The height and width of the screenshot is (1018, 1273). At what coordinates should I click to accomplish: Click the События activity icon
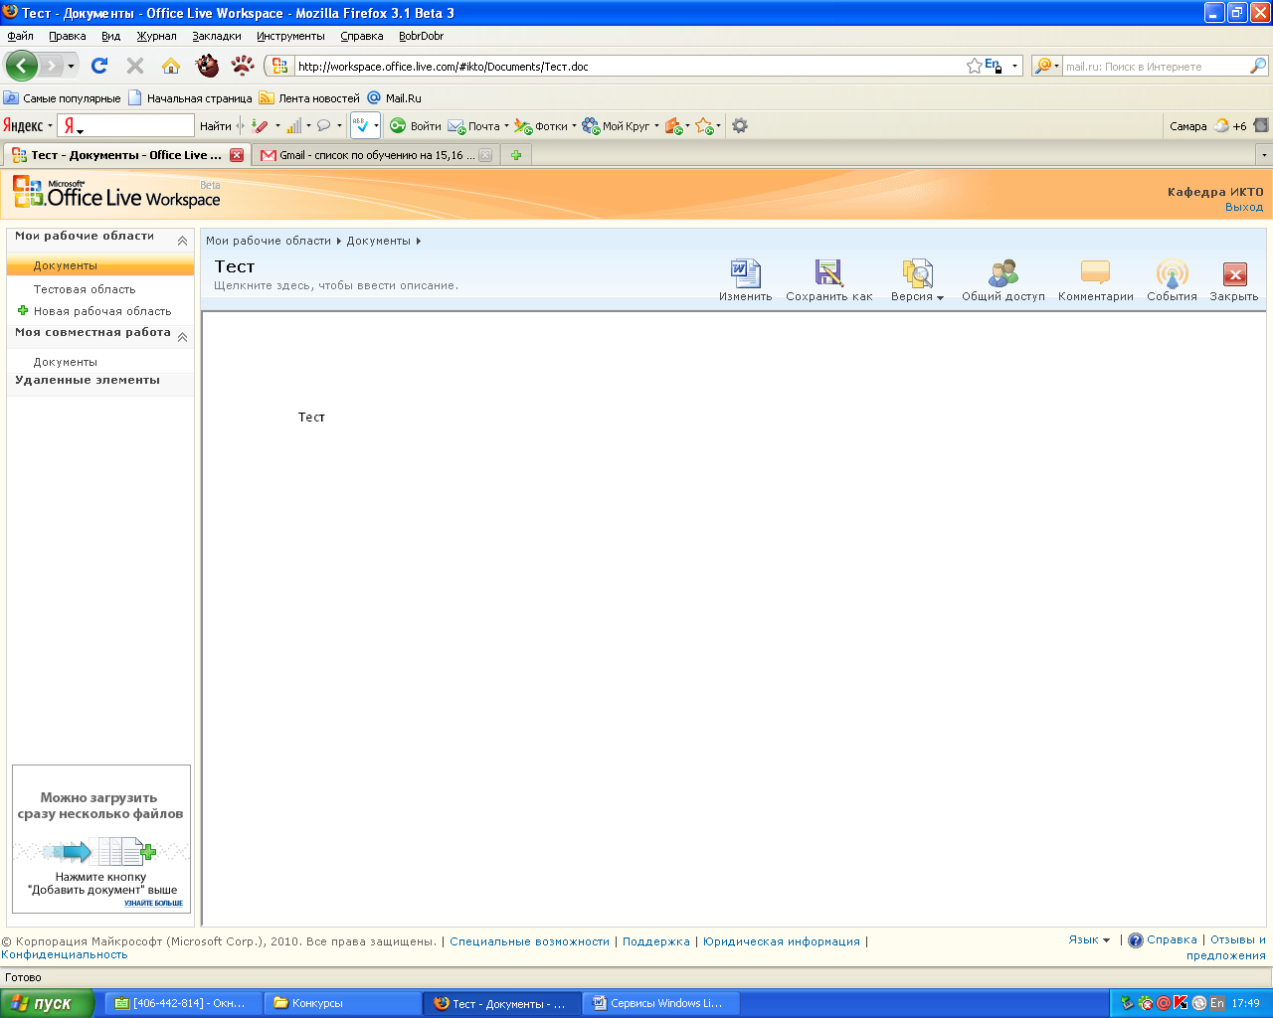tap(1173, 273)
